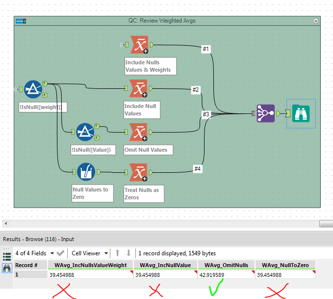Click the #1 connection label
Viewport: 333px width, 299px height.
(x=206, y=49)
